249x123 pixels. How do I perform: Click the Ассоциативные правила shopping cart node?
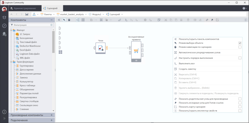136,51
